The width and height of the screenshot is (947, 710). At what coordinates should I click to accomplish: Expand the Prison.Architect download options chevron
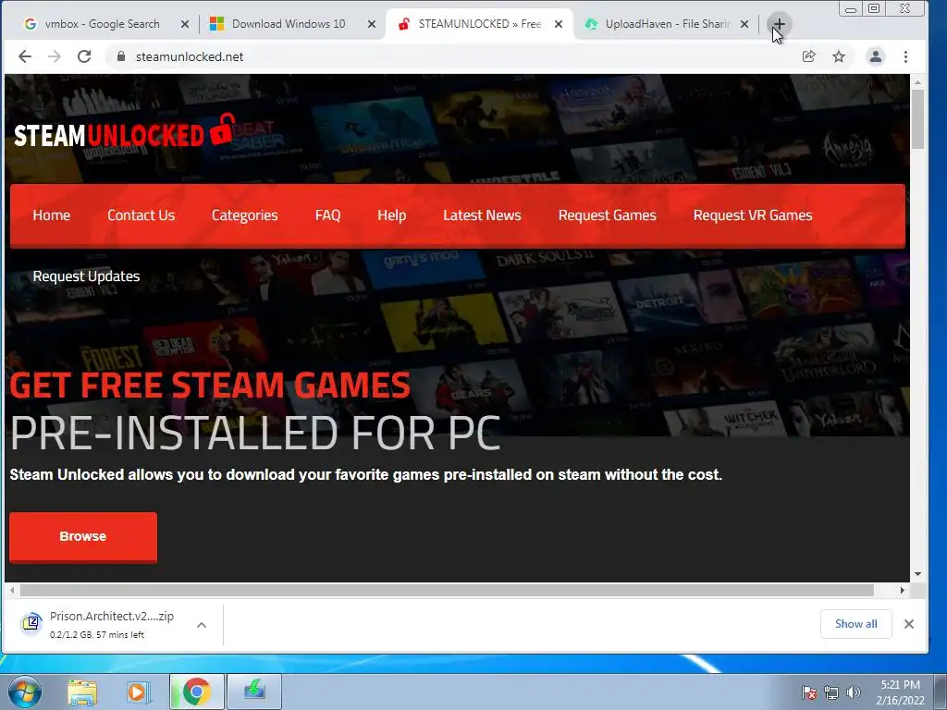[202, 625]
